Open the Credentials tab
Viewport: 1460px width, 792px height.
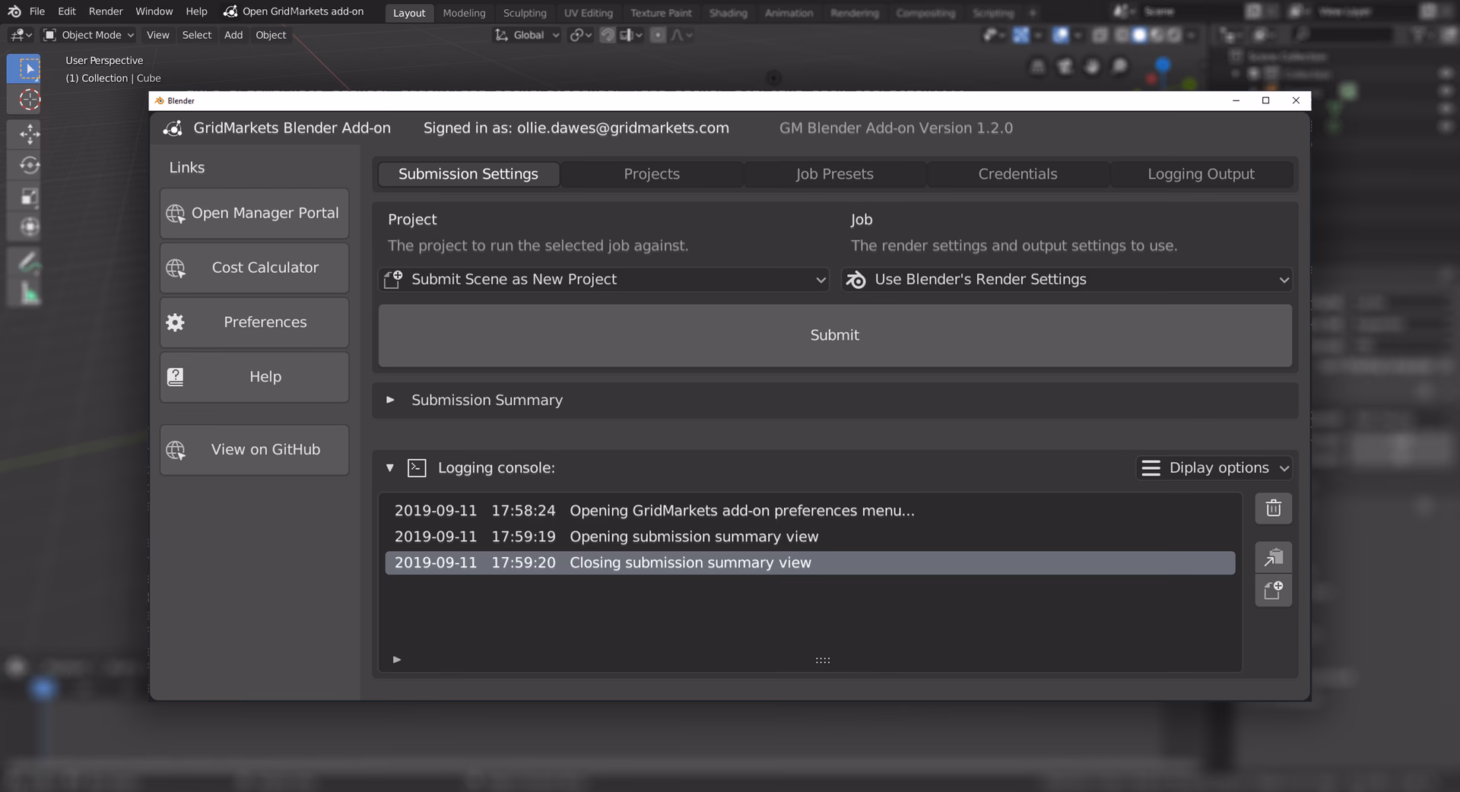(x=1017, y=174)
